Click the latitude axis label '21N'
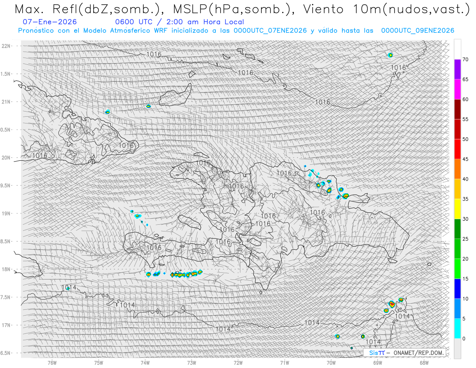This screenshot has height=368, width=476. coord(6,102)
